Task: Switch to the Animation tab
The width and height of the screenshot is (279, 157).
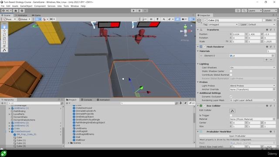Action: point(103,100)
